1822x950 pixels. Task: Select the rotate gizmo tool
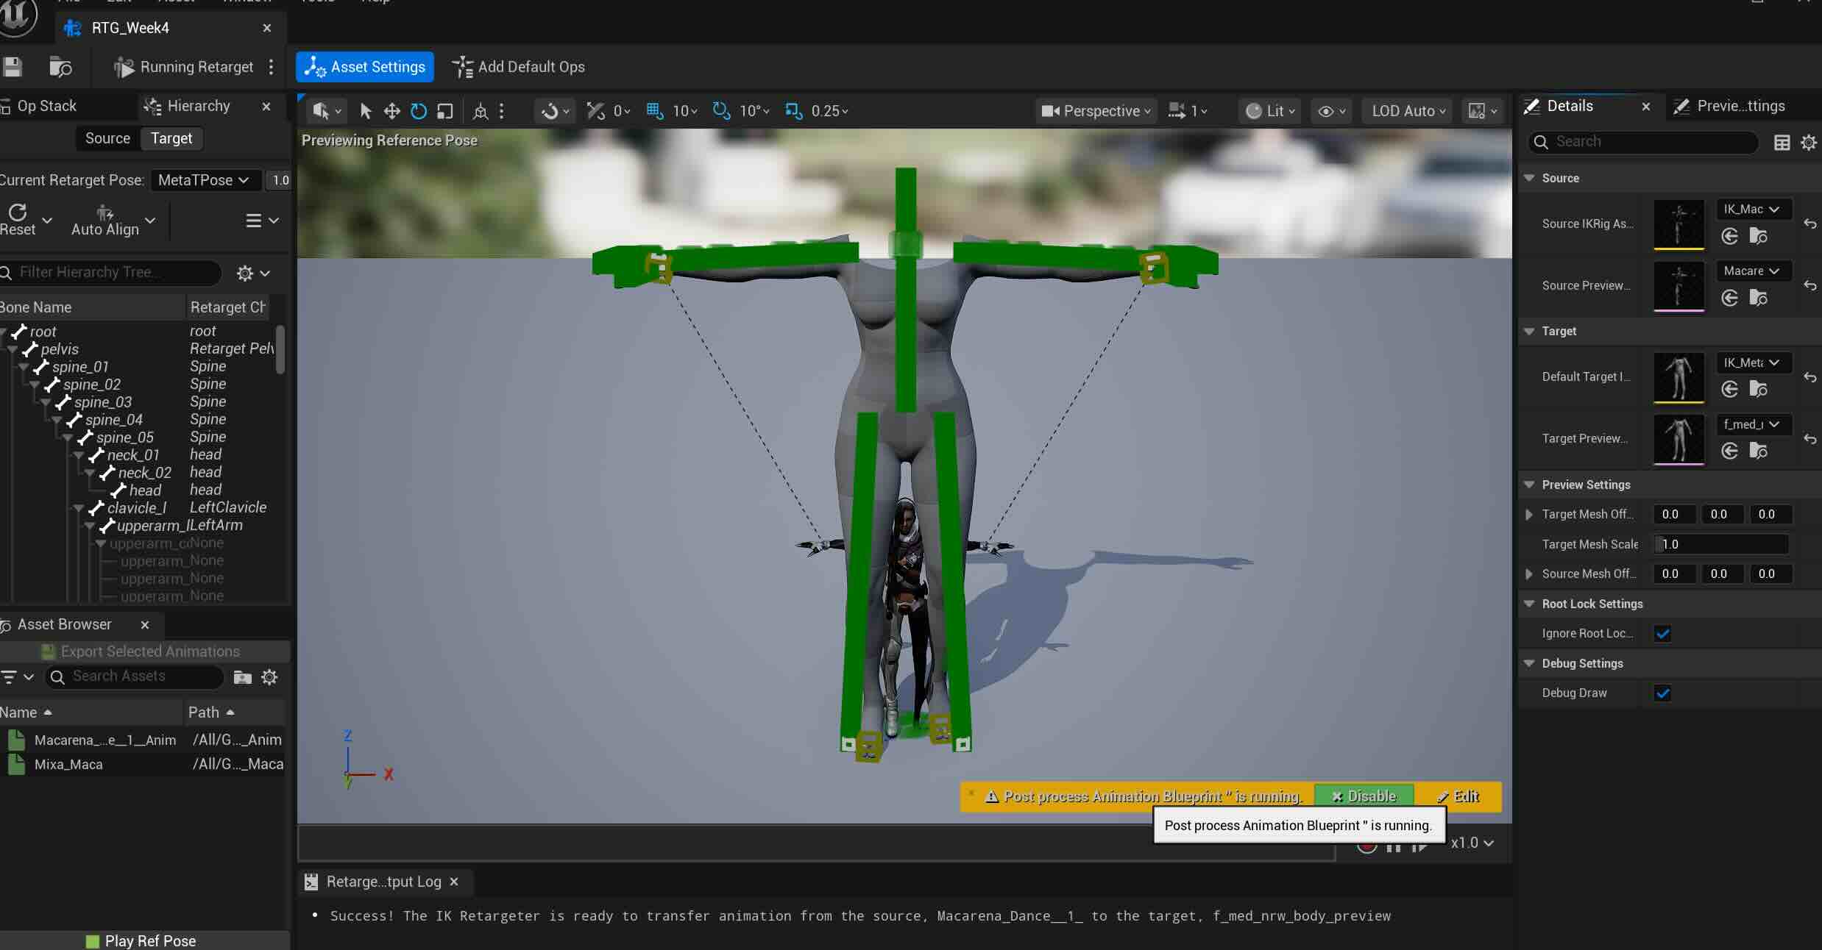pyautogui.click(x=418, y=111)
